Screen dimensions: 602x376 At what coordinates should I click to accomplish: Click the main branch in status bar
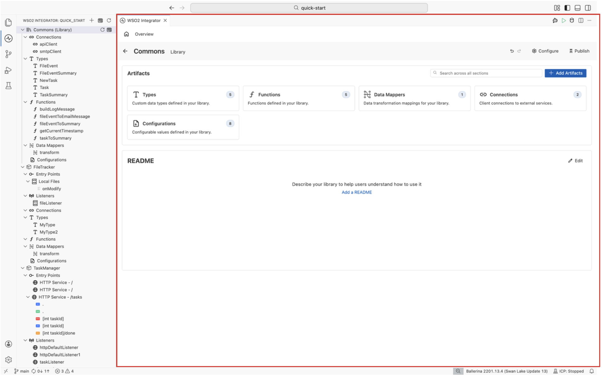coord(21,371)
